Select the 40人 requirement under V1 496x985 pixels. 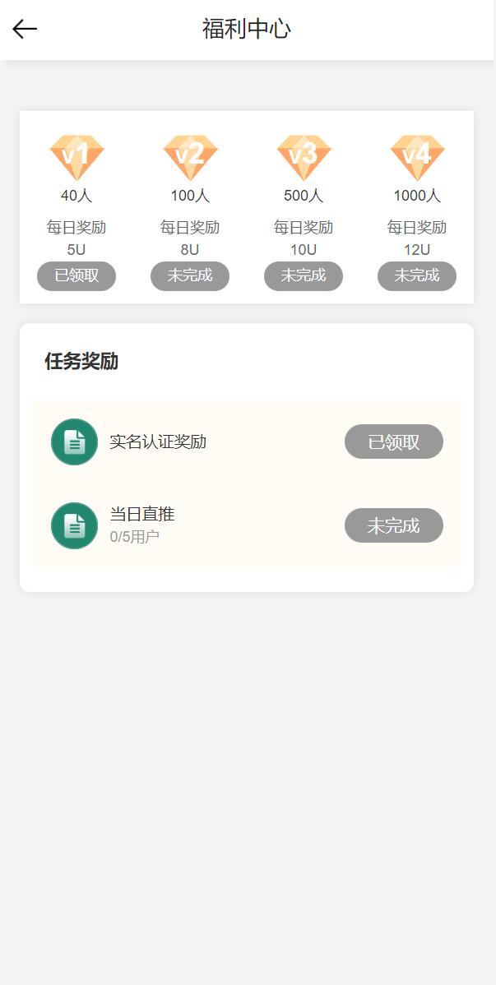click(x=76, y=196)
